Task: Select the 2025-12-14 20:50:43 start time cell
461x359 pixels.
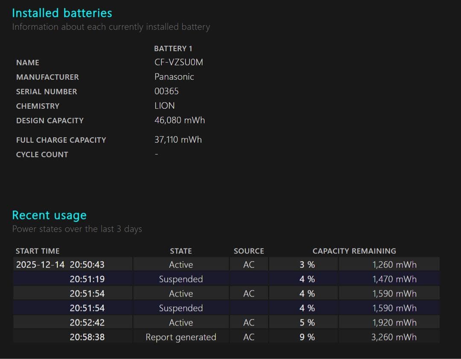Action: pos(60,265)
